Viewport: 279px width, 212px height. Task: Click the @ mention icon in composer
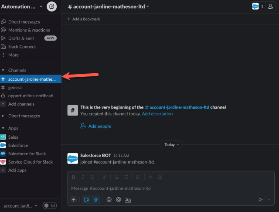click(x=118, y=199)
